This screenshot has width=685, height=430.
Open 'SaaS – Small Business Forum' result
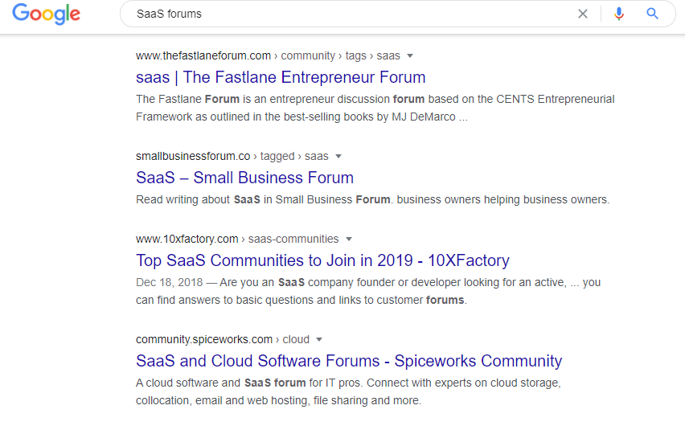tap(244, 178)
